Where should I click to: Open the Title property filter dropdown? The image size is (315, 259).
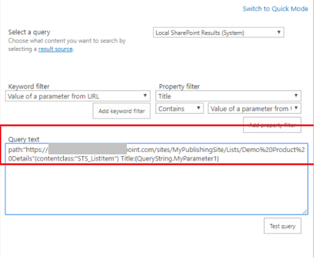click(228, 96)
